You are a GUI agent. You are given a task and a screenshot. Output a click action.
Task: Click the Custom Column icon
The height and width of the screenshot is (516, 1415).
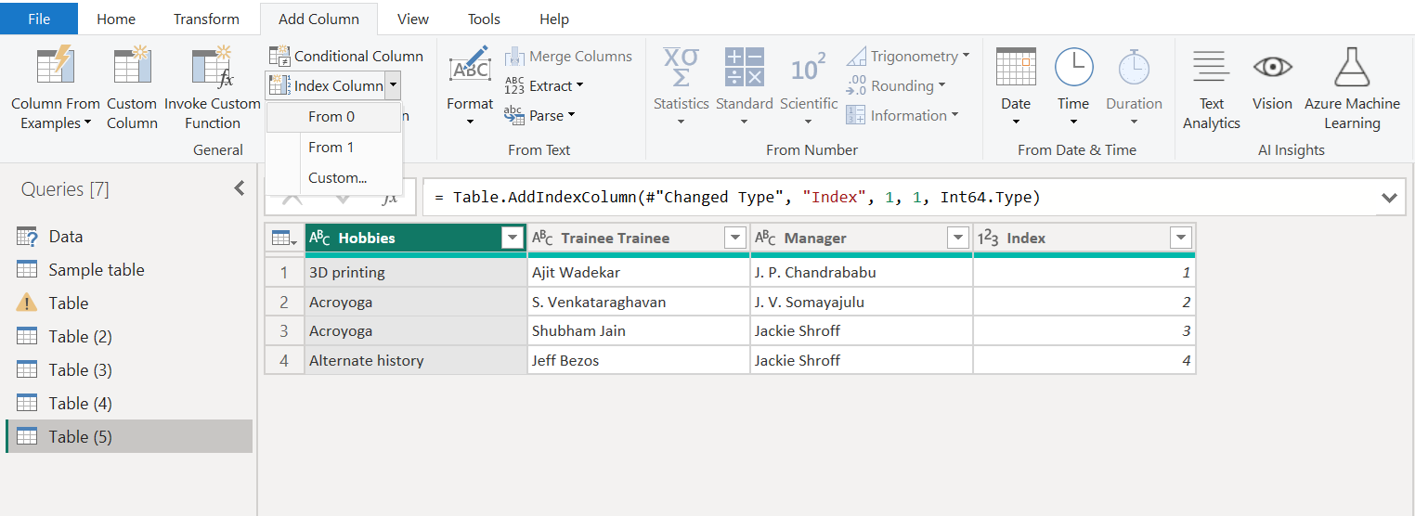click(x=132, y=67)
